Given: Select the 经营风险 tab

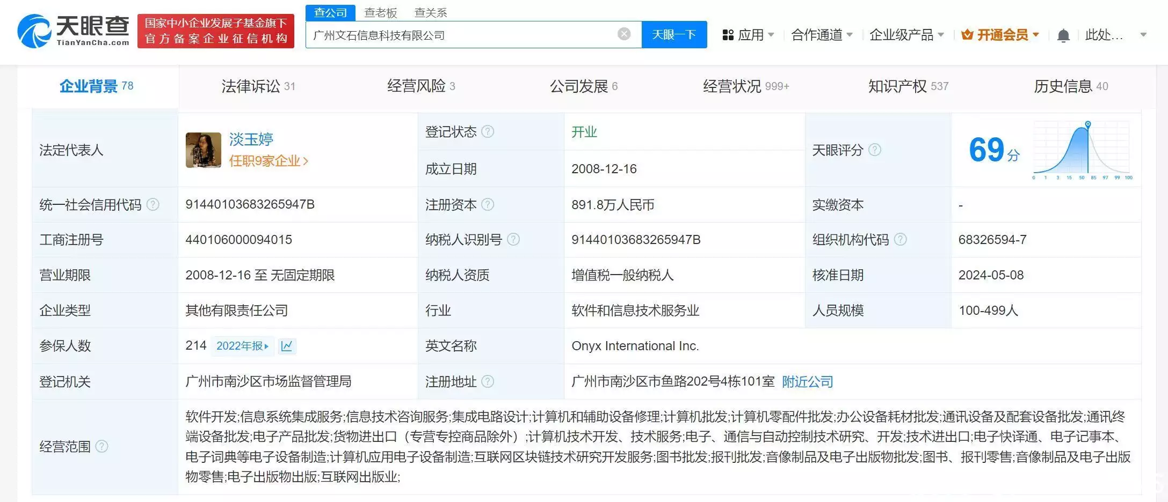Looking at the screenshot, I should coord(422,86).
